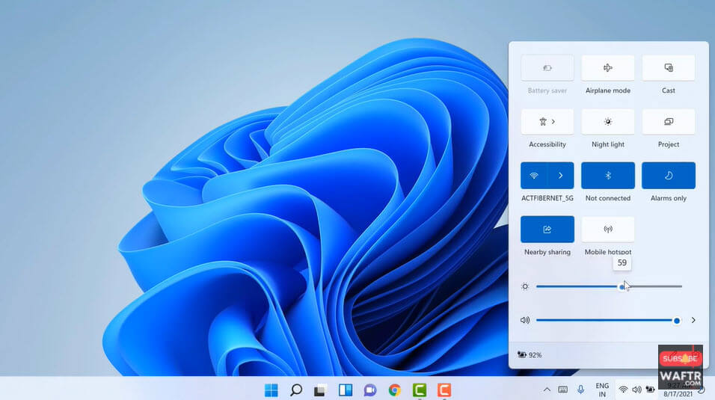Open Accessibility options tile
Screen dimensions: 715x400
pos(547,122)
